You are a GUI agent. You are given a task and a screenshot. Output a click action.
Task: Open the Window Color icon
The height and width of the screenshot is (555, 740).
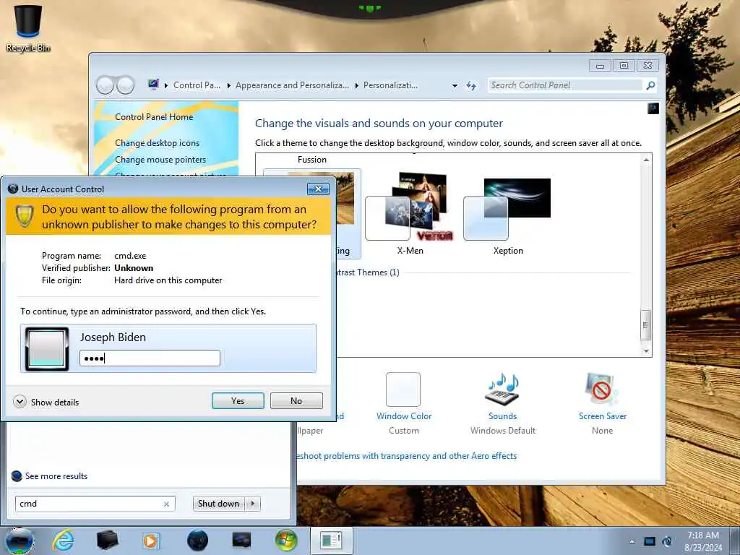[x=403, y=390]
